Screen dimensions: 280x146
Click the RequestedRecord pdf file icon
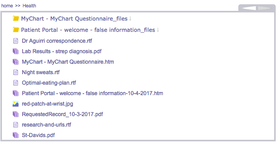click(16, 114)
